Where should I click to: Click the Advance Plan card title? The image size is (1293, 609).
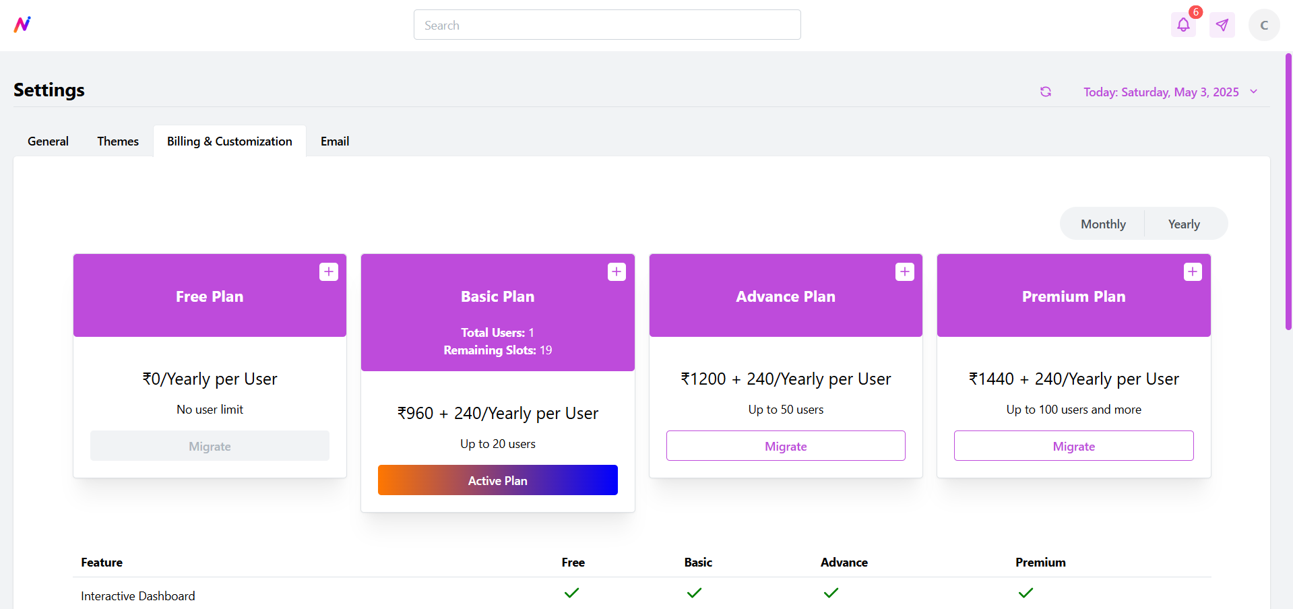pyautogui.click(x=786, y=296)
